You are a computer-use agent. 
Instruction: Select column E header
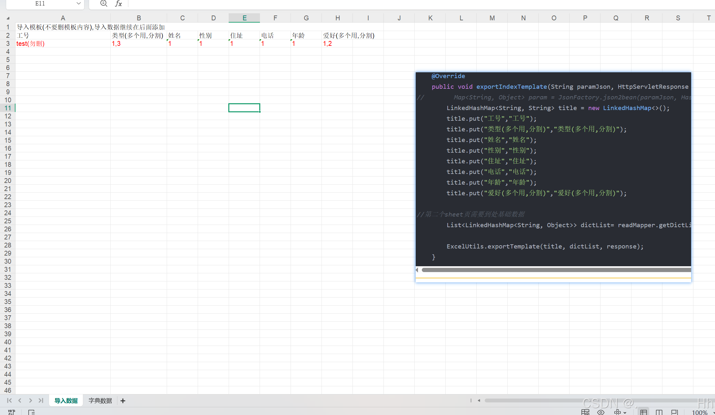(x=244, y=18)
